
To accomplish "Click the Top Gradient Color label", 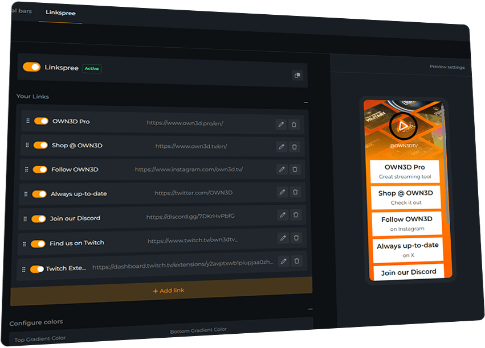I will (40, 339).
